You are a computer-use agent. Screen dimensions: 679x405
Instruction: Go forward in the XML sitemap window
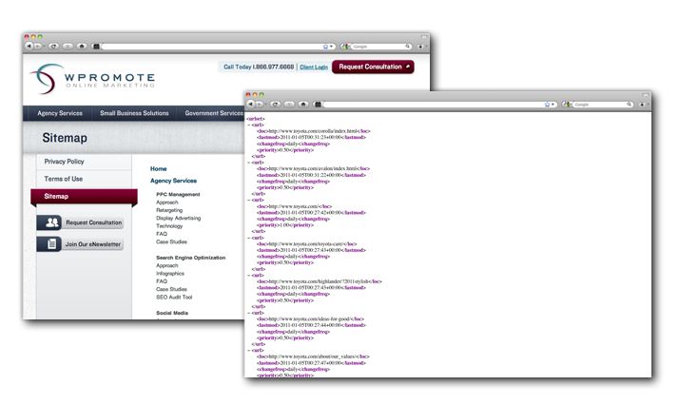(260, 104)
